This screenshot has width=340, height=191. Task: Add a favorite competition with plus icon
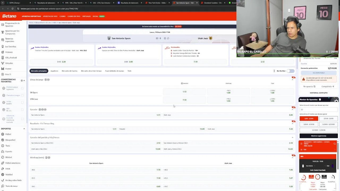[22, 80]
